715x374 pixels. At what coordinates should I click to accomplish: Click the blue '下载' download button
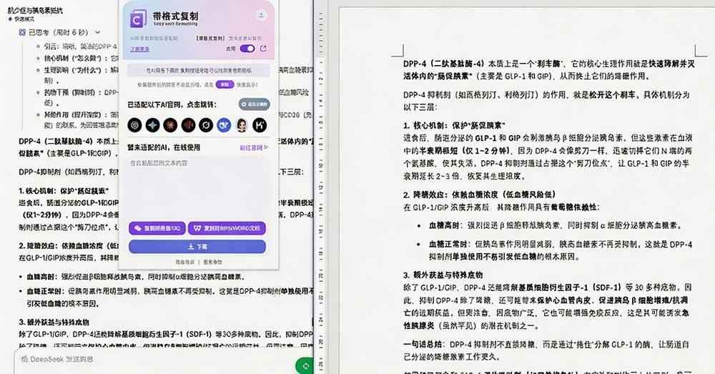click(x=197, y=246)
